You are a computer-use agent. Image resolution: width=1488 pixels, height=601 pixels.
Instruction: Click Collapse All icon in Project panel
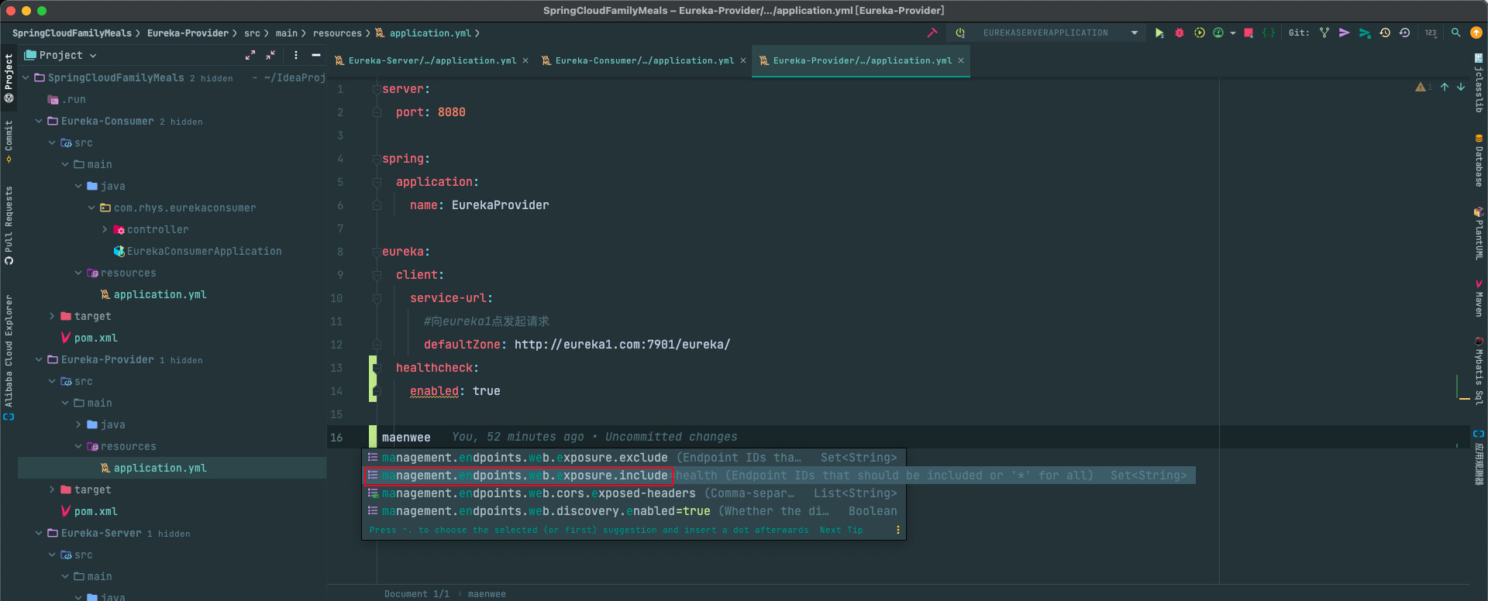[270, 55]
